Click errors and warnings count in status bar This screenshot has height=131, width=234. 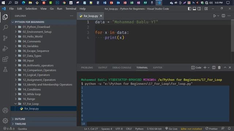point(9,128)
